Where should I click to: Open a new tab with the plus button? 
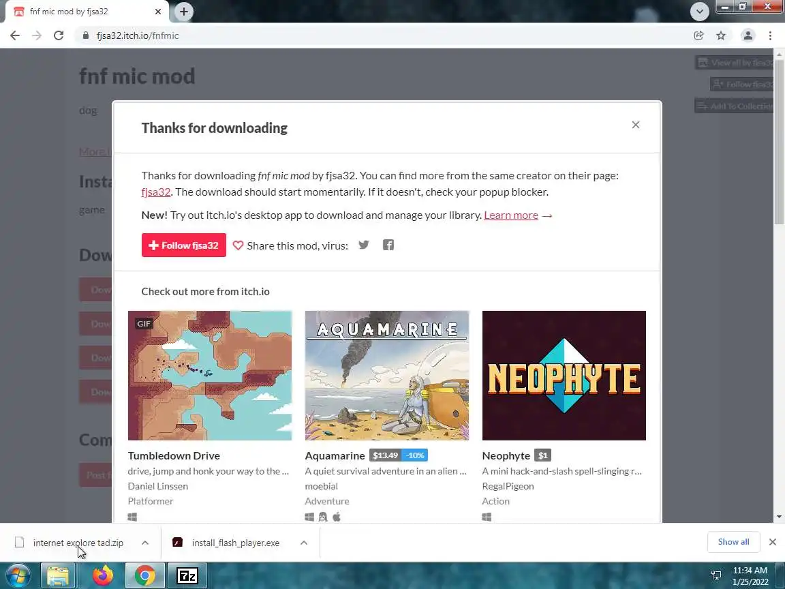184,12
